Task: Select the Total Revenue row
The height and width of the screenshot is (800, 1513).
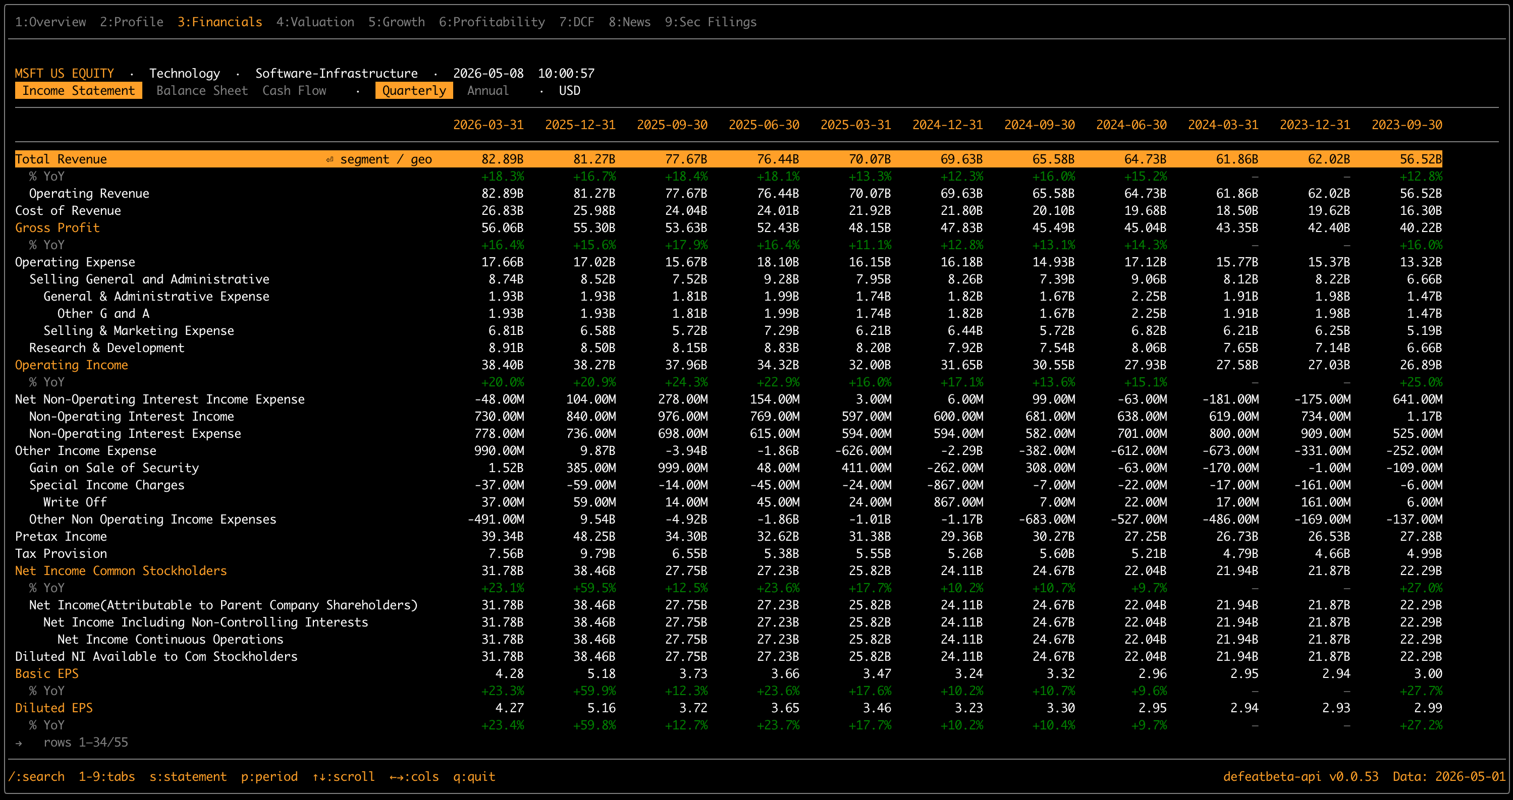Action: [x=728, y=159]
